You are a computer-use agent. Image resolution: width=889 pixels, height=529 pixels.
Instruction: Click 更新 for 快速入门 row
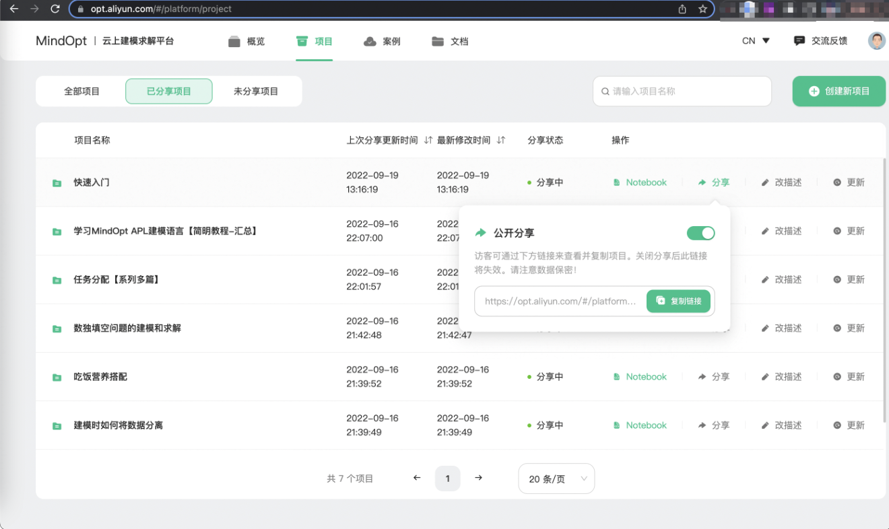click(849, 182)
